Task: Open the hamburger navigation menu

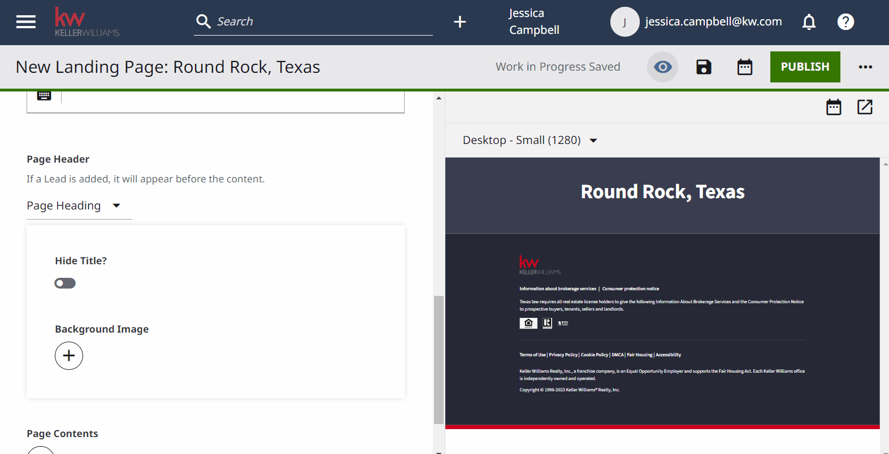Action: tap(26, 22)
